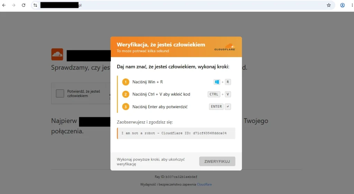Click the text 'Naciśnij Win + R'

point(148,82)
